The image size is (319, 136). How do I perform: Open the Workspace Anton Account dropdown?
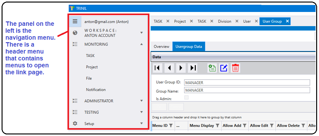[x=142, y=33]
